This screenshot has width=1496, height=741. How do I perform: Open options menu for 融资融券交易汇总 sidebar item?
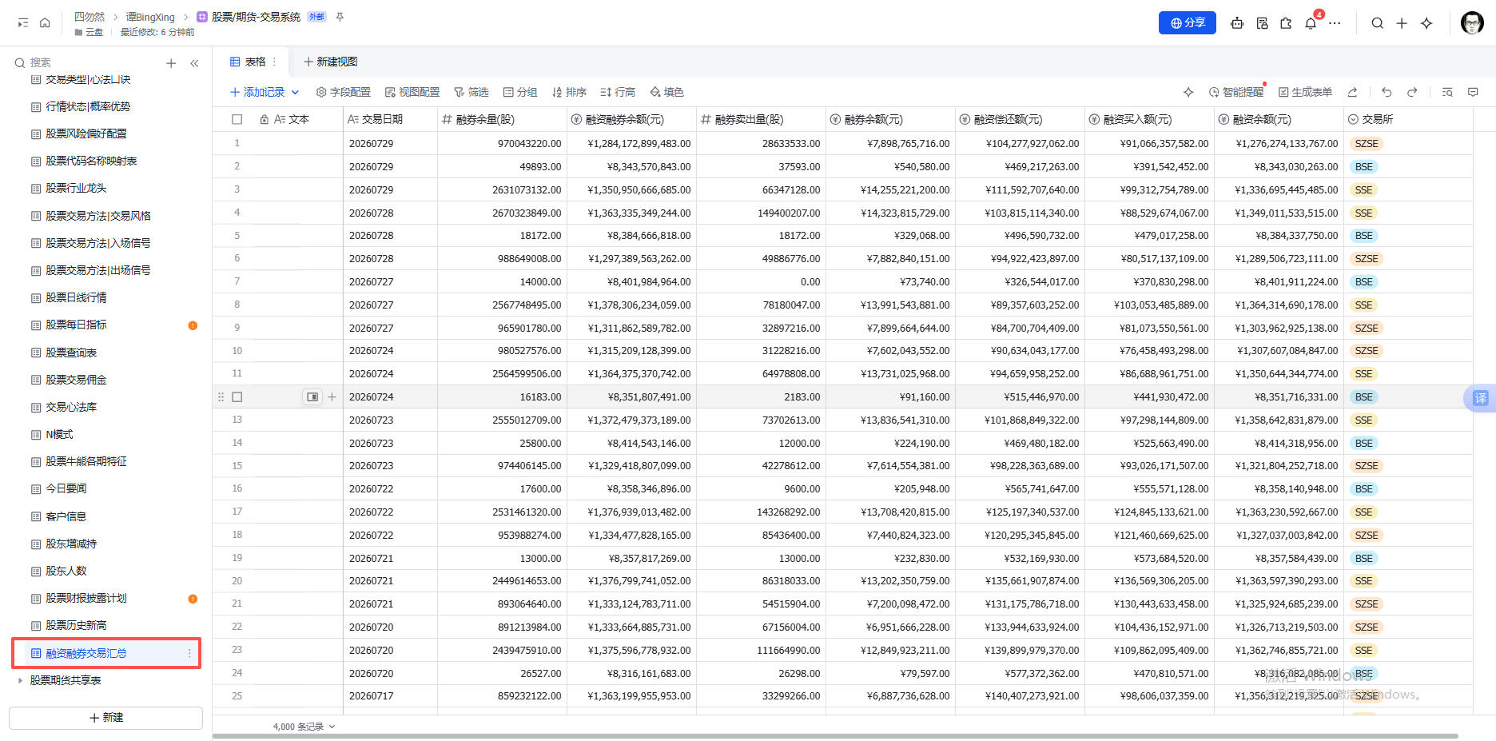point(189,654)
